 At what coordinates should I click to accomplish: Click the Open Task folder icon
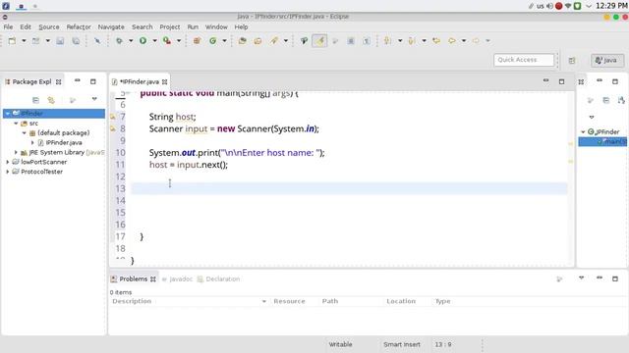click(x=257, y=41)
